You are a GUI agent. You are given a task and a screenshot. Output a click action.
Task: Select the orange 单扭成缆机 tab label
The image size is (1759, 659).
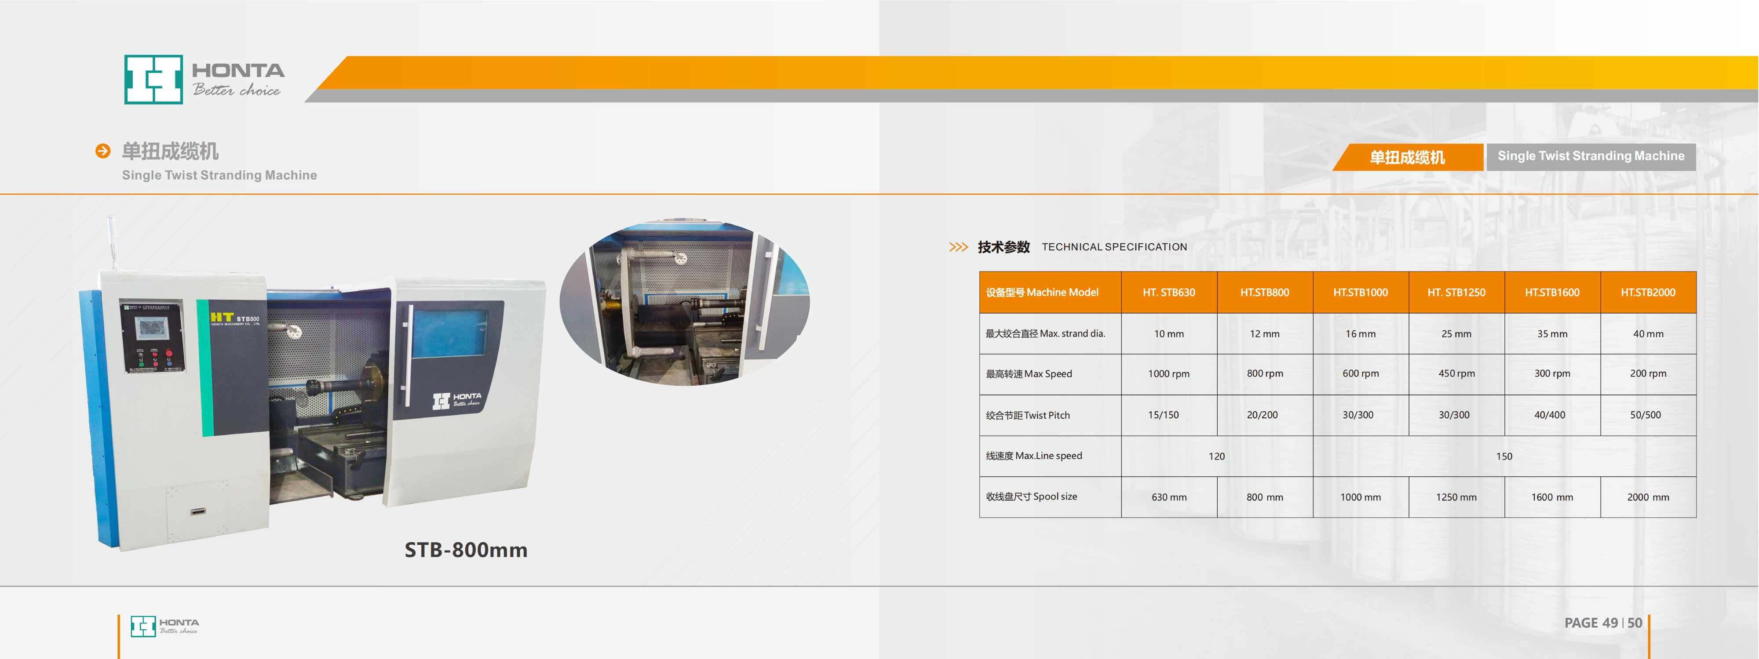[1407, 158]
